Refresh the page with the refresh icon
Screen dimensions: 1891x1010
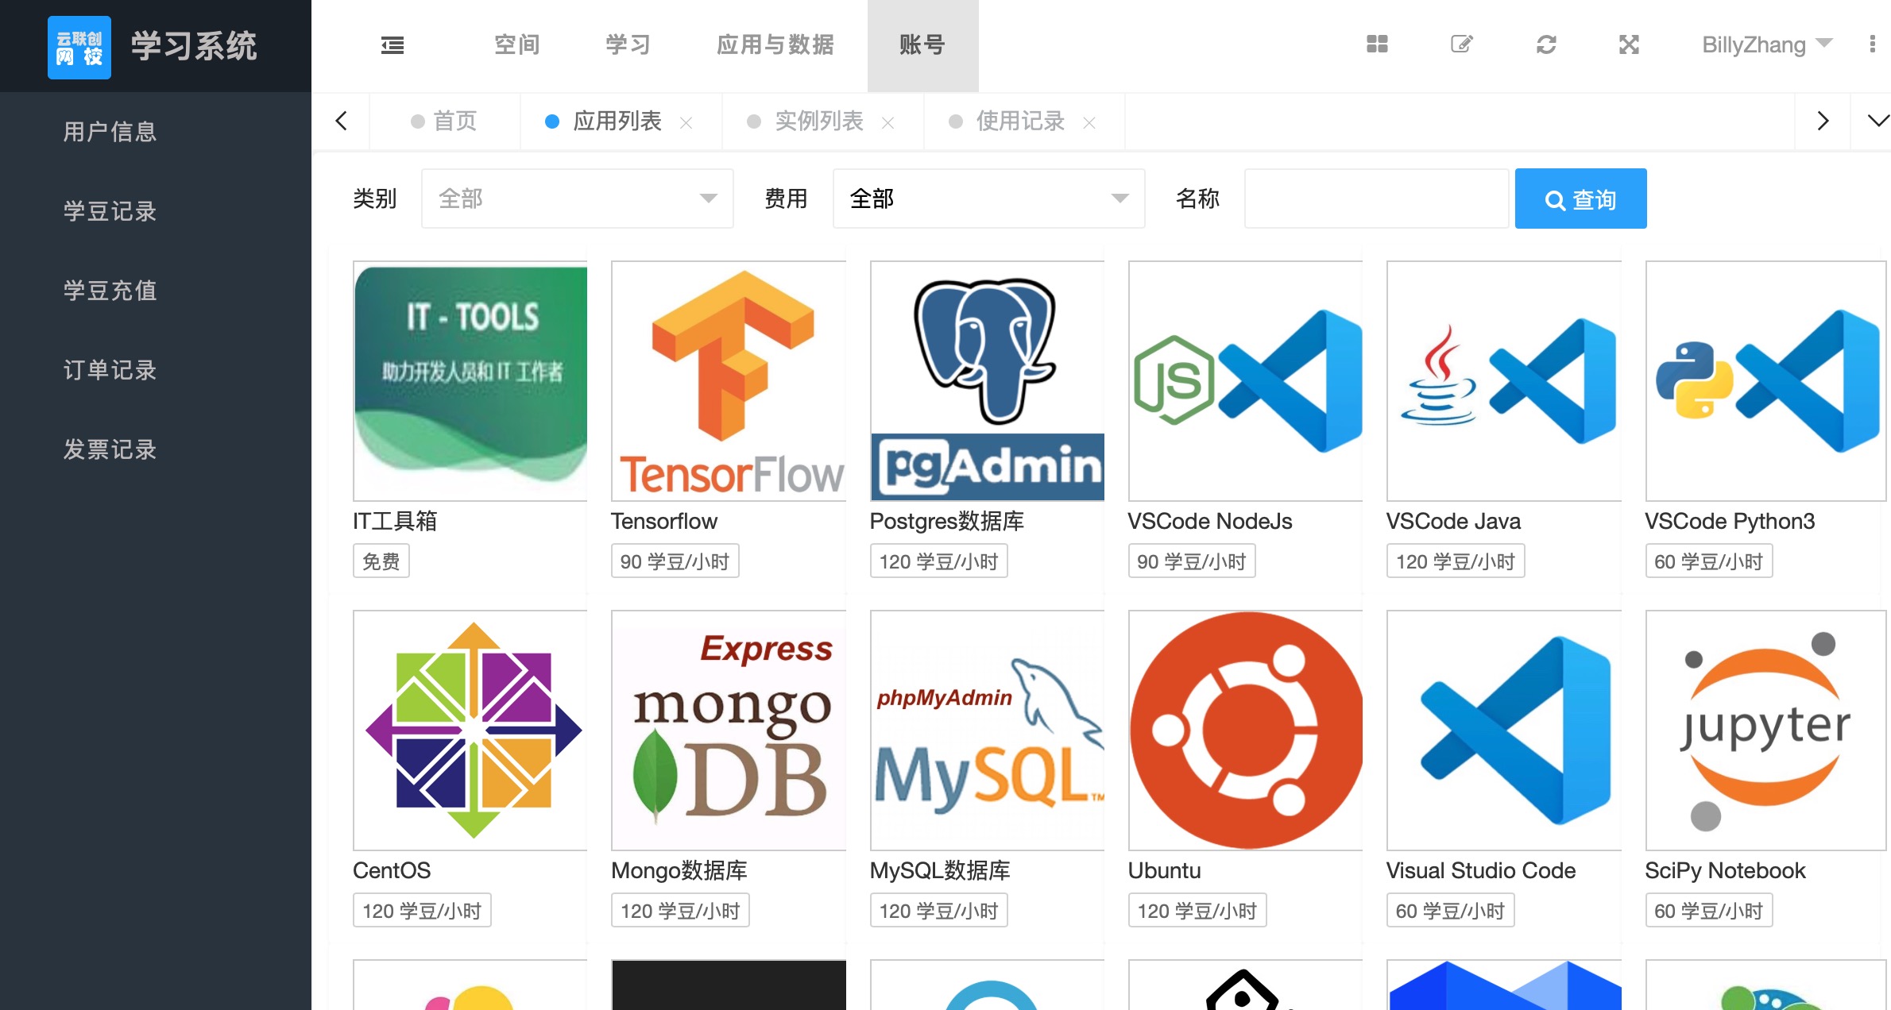1546,44
